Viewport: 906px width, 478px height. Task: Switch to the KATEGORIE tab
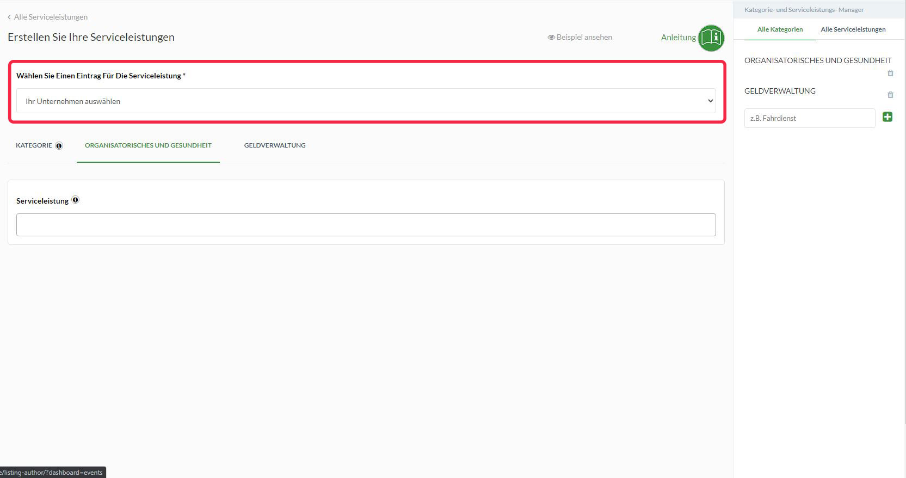pos(34,145)
